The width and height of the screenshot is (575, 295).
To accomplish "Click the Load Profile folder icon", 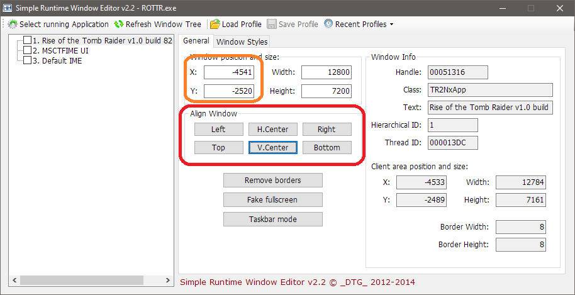I will [x=215, y=25].
